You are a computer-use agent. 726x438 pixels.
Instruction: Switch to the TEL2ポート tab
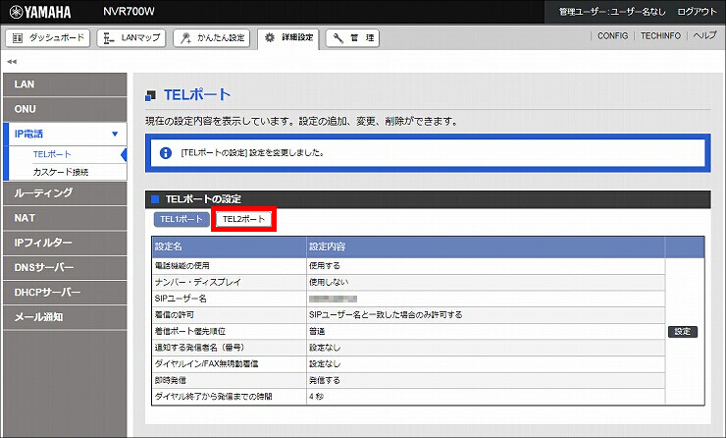click(243, 219)
